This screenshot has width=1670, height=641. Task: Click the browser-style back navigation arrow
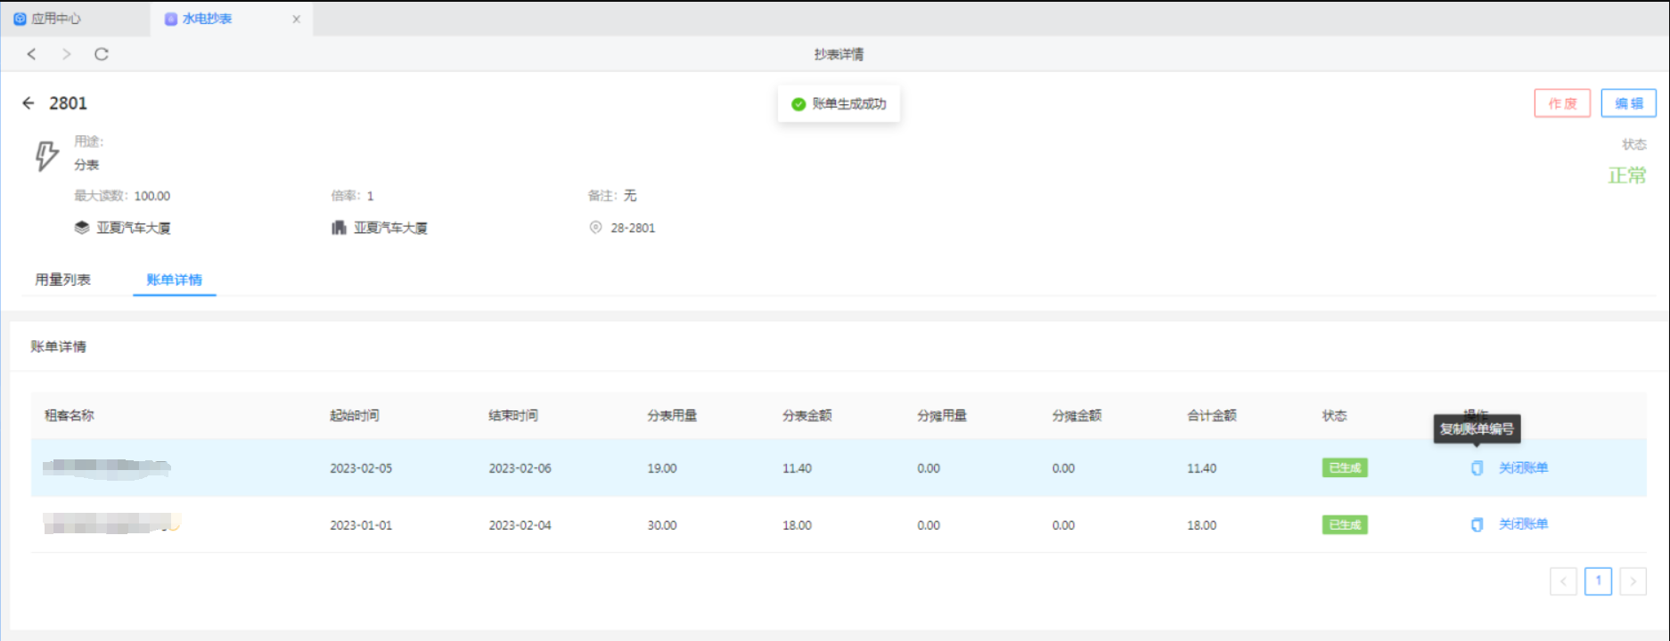[x=32, y=54]
